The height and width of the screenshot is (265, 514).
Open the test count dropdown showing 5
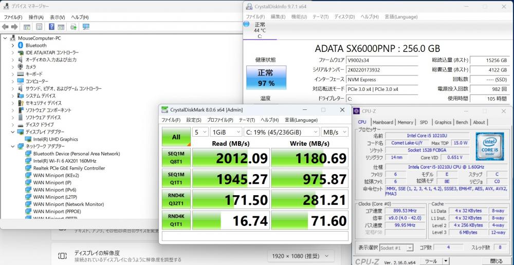click(x=200, y=132)
